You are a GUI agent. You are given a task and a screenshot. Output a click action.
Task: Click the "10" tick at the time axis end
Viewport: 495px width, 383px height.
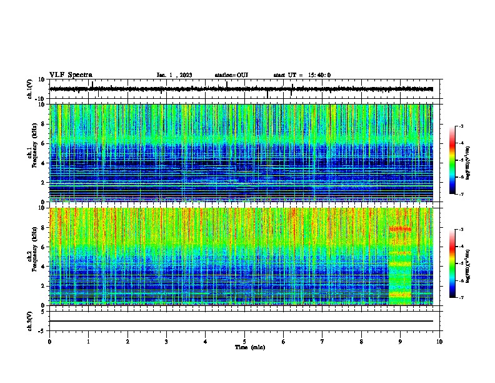tap(439, 342)
